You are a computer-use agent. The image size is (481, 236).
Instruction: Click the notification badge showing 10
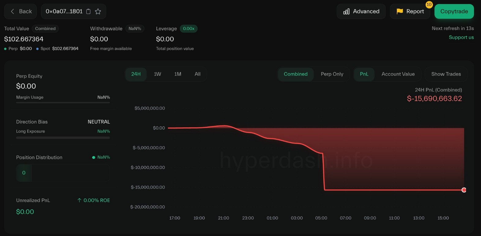click(x=429, y=5)
